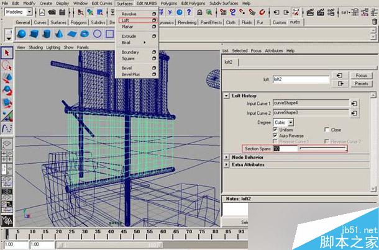The width and height of the screenshot is (379, 250).
Task: Create a NURBS sphere from the shelf
Action: pyautogui.click(x=22, y=33)
